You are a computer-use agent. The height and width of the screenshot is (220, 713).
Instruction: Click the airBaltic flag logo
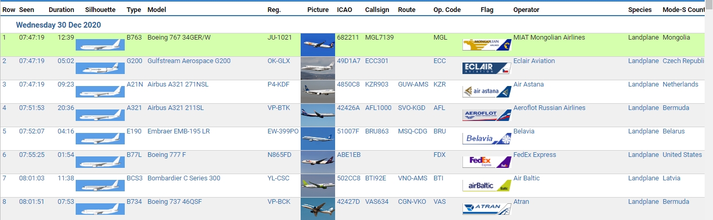487,186
